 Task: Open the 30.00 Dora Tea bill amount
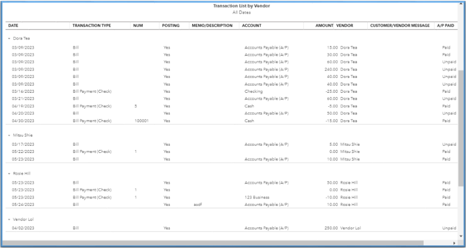(333, 55)
